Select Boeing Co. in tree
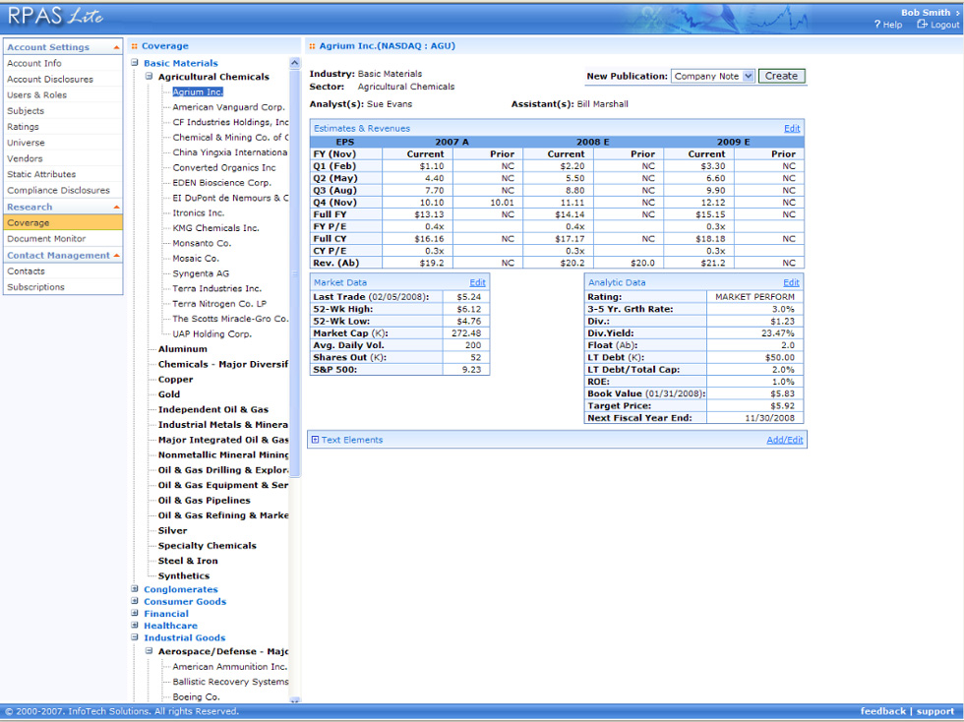Image resolution: width=964 pixels, height=722 pixels. pyautogui.click(x=196, y=696)
